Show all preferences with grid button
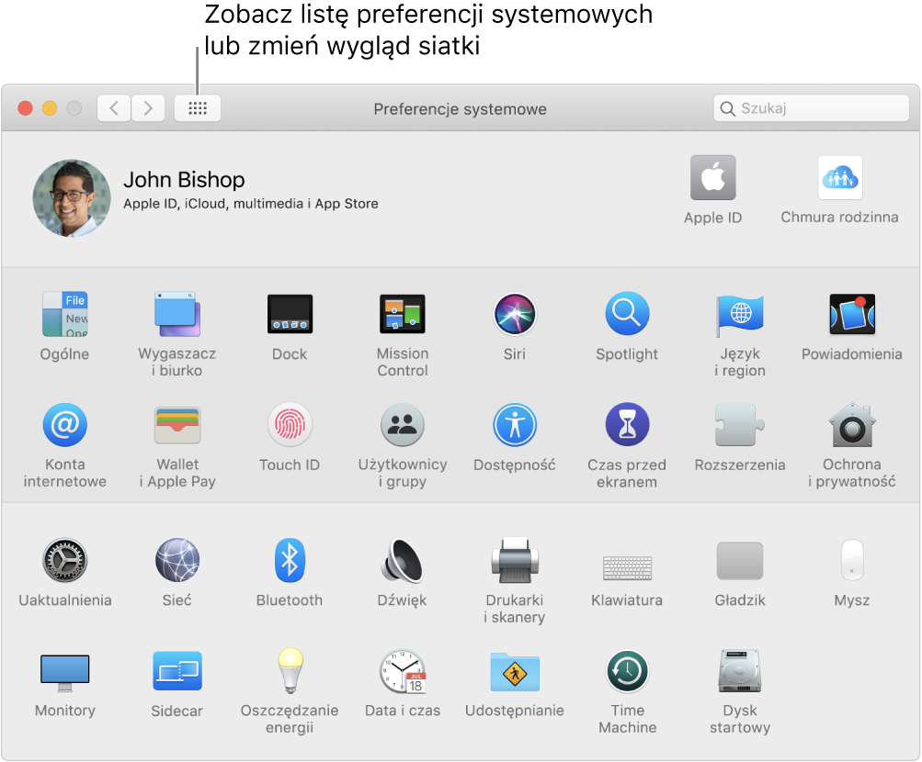The image size is (922, 762). point(198,108)
